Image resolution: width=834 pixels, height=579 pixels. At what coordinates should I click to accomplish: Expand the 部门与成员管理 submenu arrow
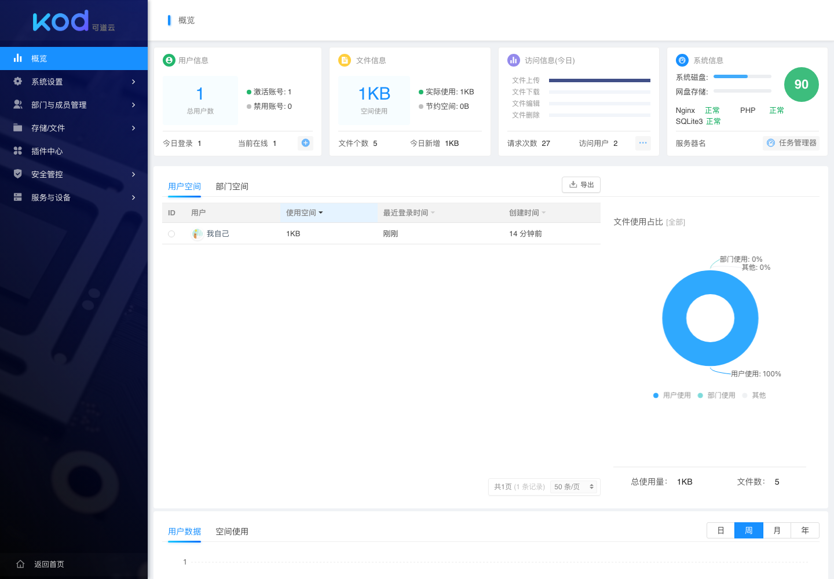134,105
